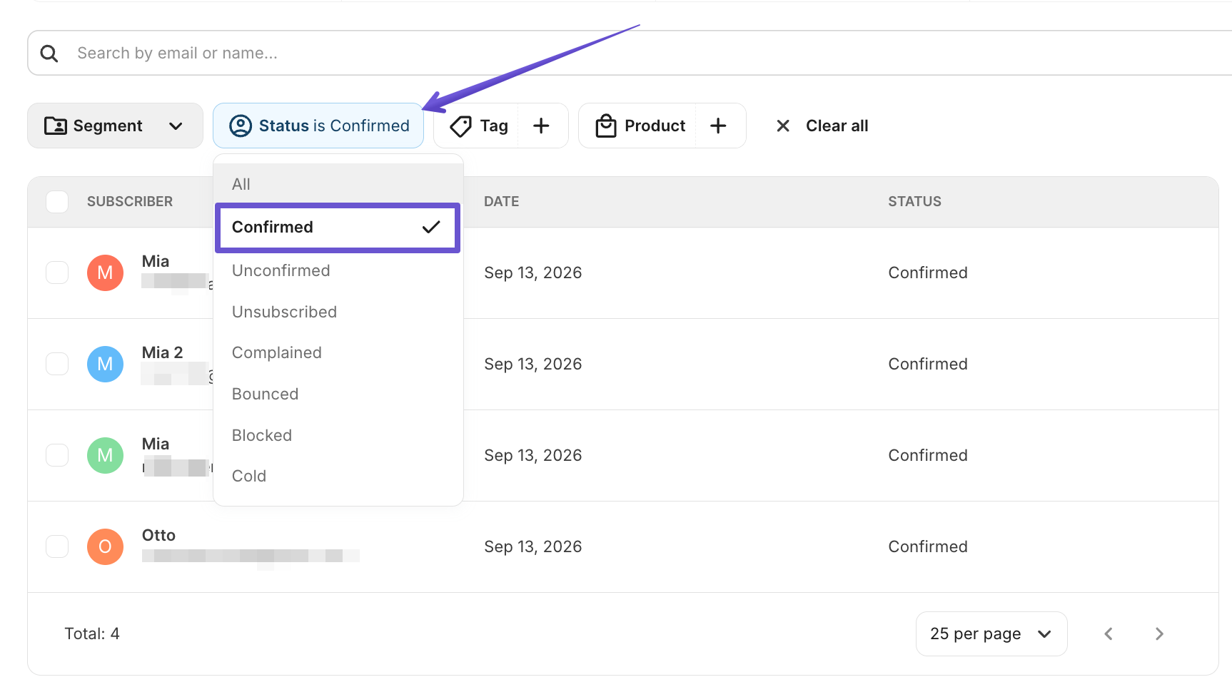Click Otto's Confirmed status cell
This screenshot has width=1232, height=682.
tap(928, 547)
